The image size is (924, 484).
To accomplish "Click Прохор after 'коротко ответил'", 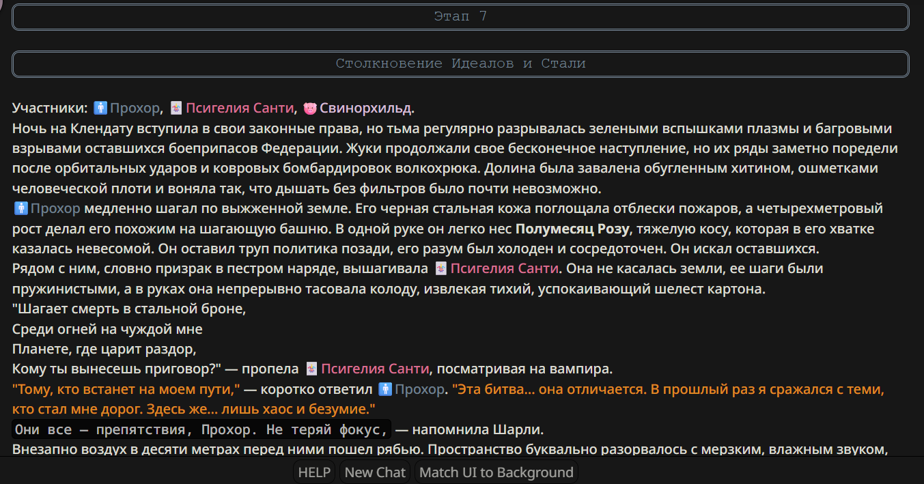I will pyautogui.click(x=420, y=389).
